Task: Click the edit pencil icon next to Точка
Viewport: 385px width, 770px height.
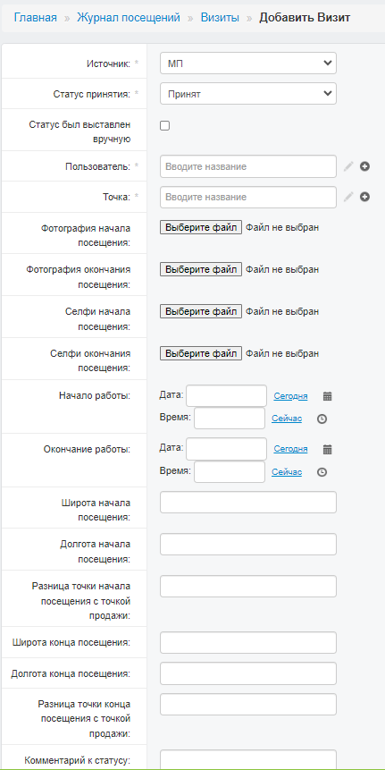Action: [348, 197]
